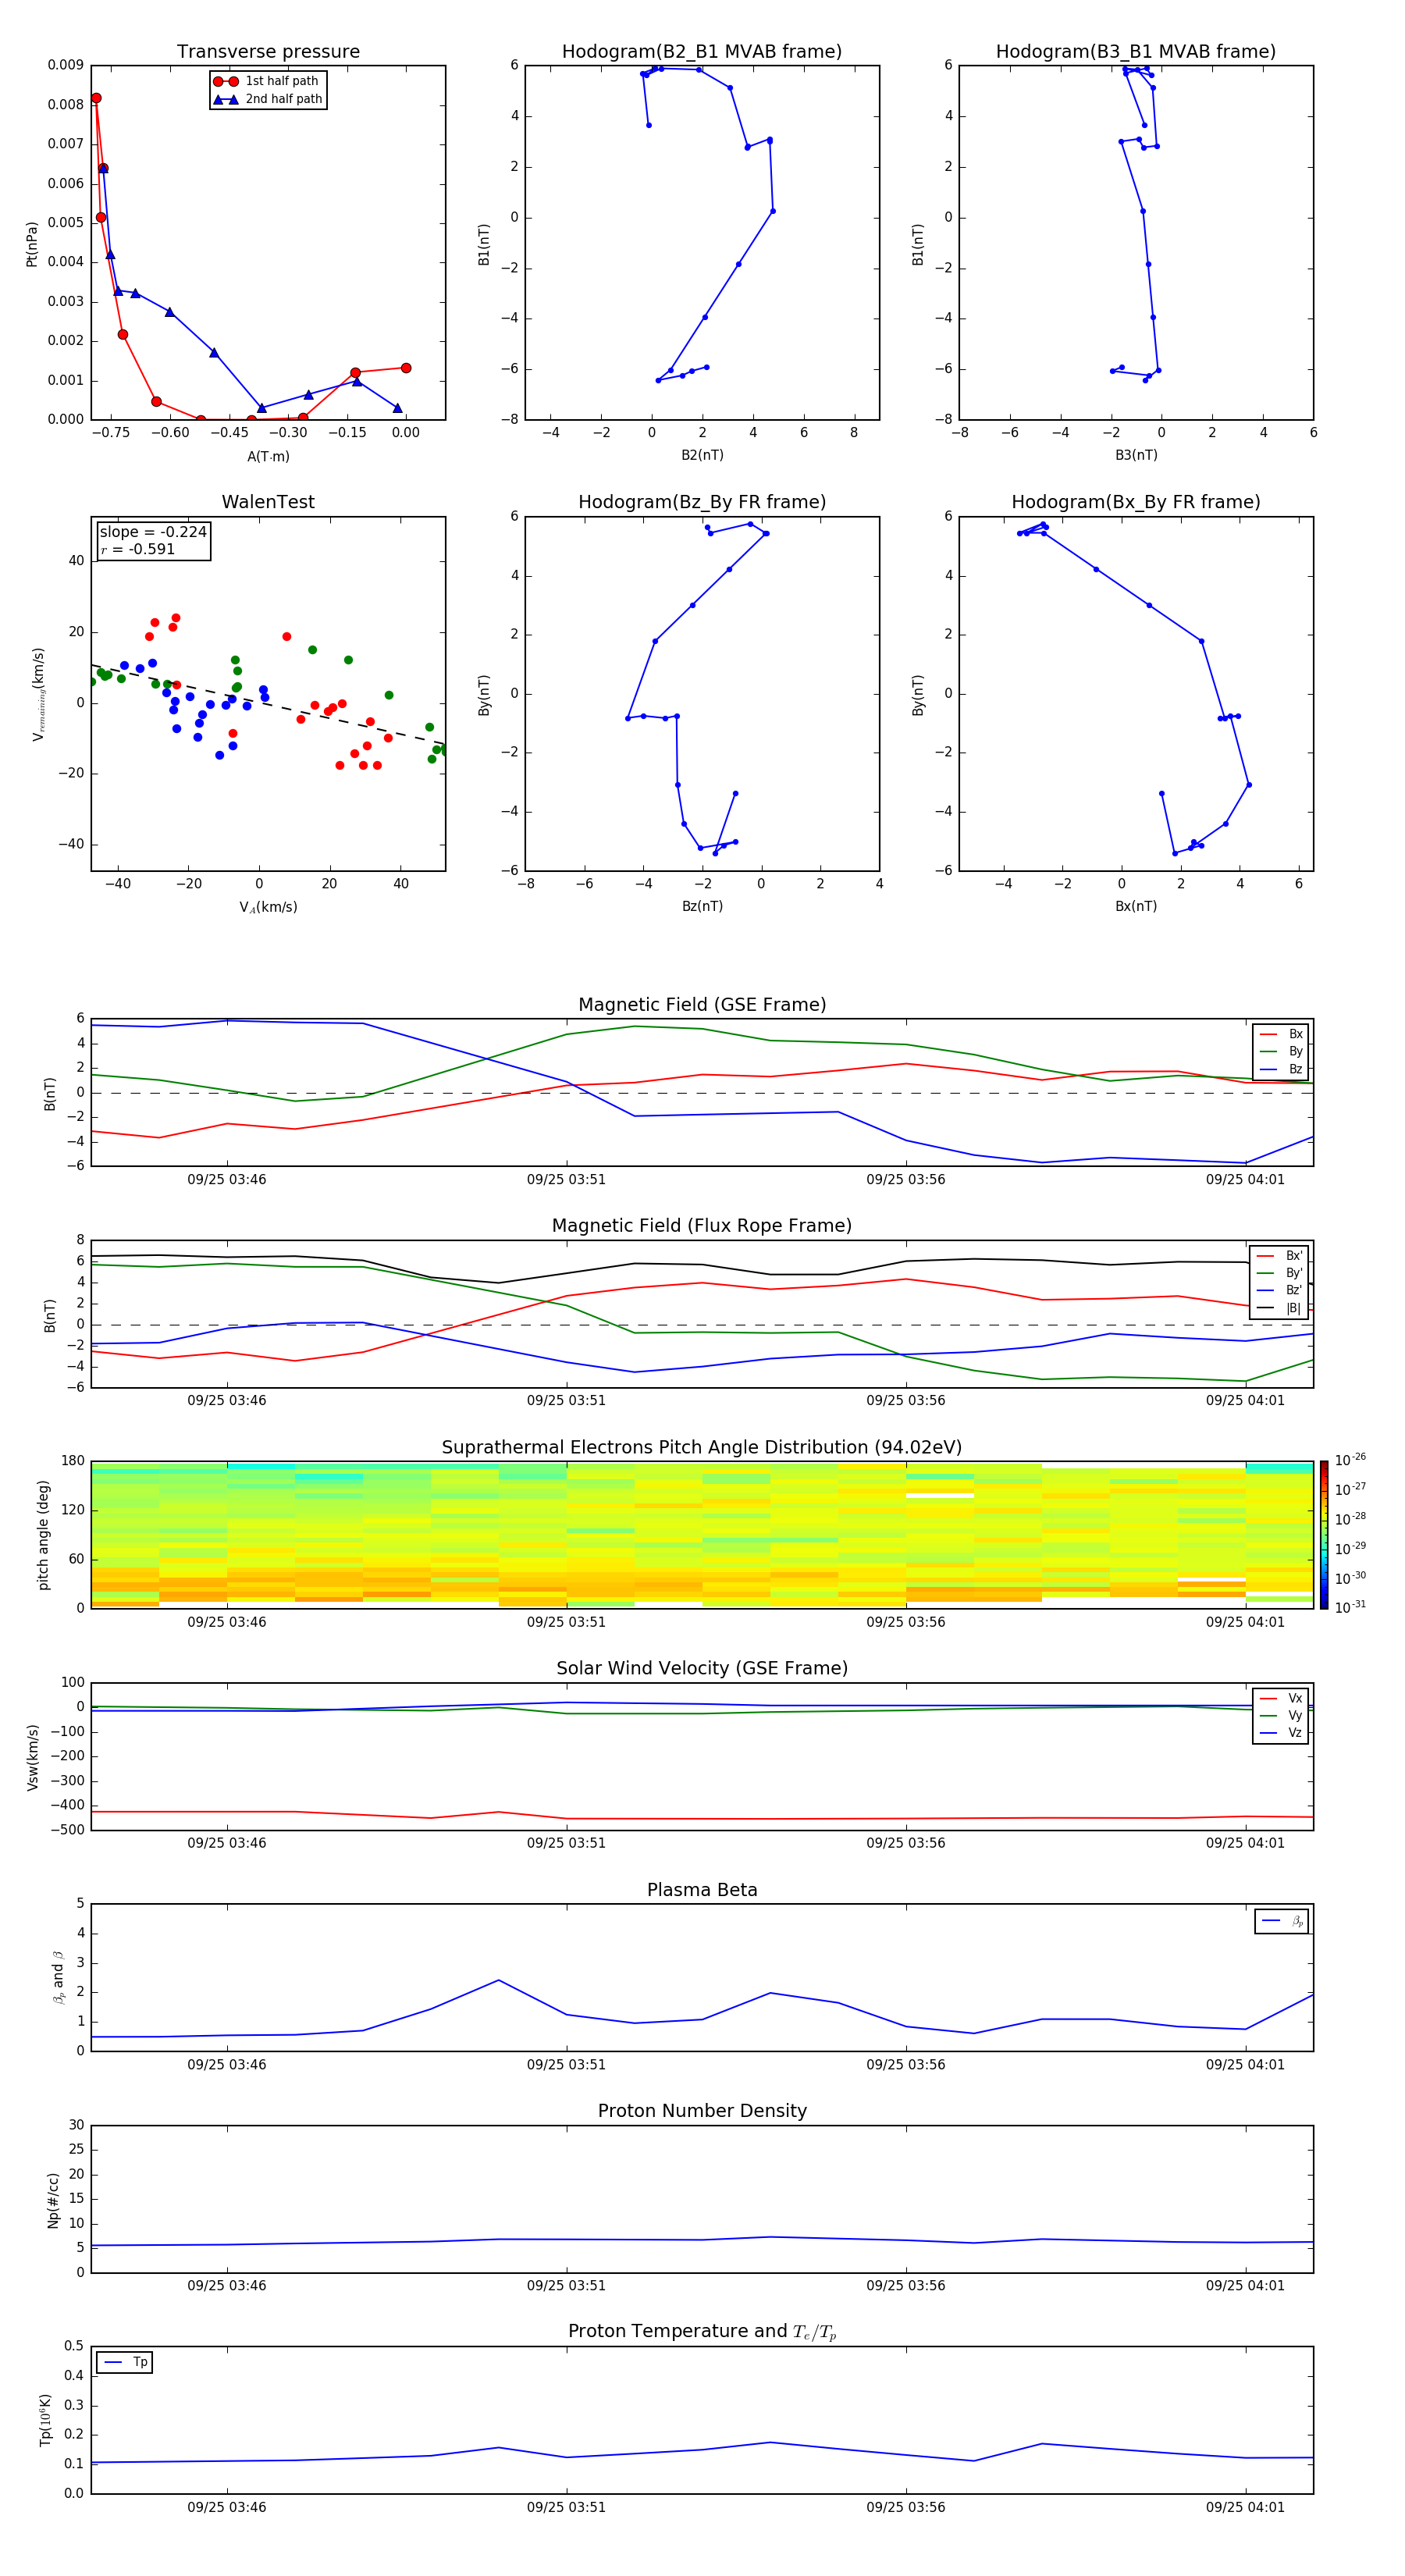Select the |B| entry in Flux Rope legend
Screen dimensions: 1405x2576
1280,1308
